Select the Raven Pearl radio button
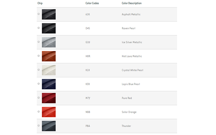Image resolution: width=216 pixels, height=135 pixels. [x=39, y=28]
